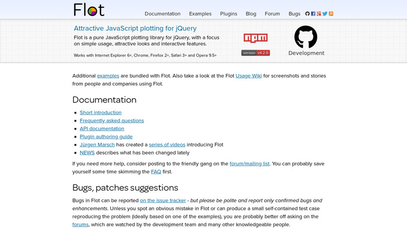The image size is (407, 228).
Task: Open the Documentation menu item
Action: pos(162,14)
